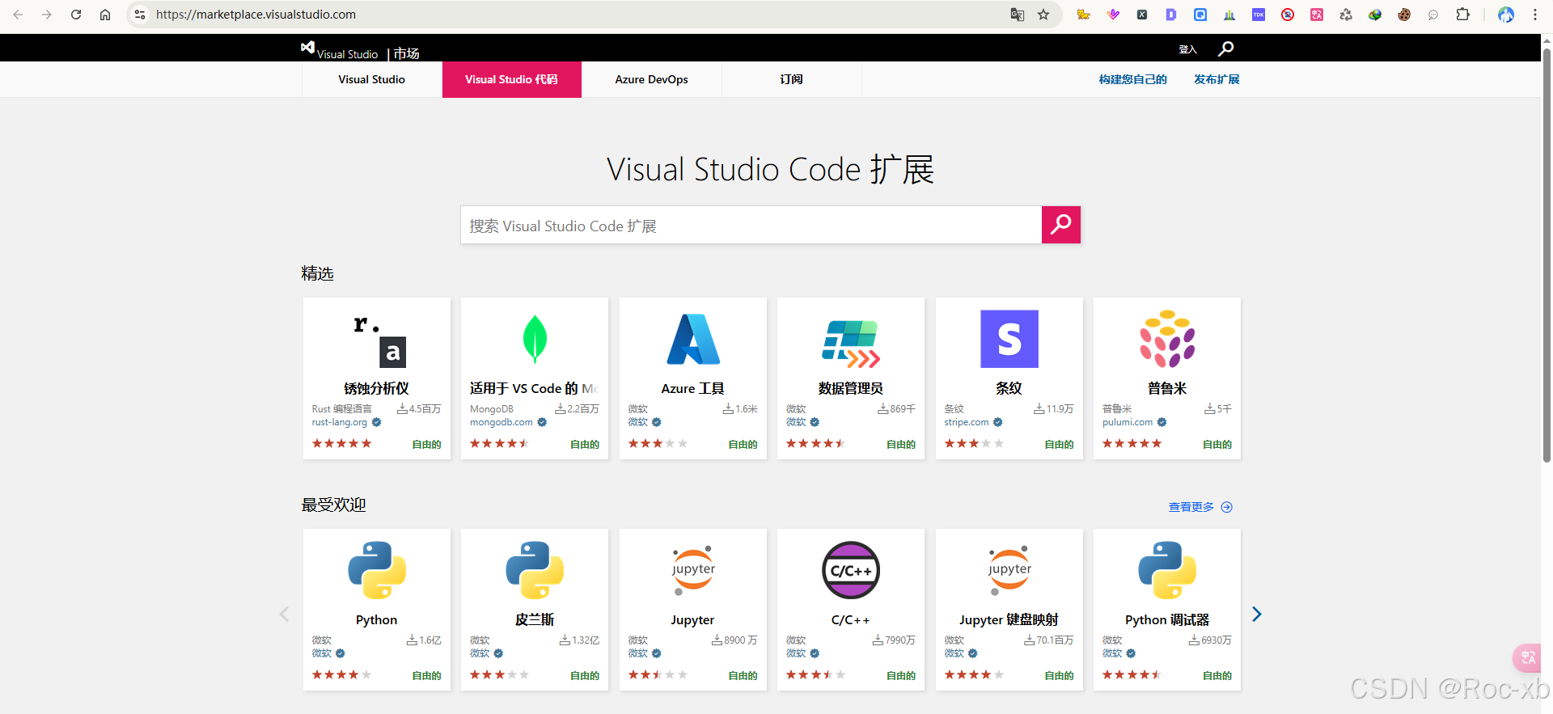Image resolution: width=1553 pixels, height=714 pixels.
Task: Bookmark this page with star icon
Action: click(x=1043, y=15)
